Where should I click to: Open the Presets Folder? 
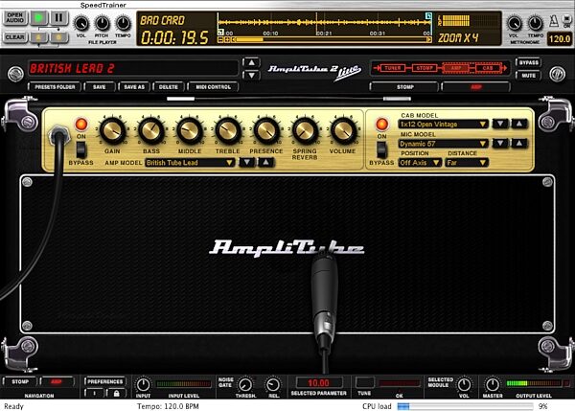55,87
